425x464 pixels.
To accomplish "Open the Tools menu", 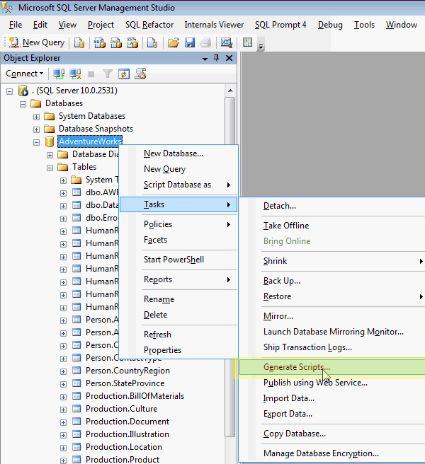I will (364, 25).
